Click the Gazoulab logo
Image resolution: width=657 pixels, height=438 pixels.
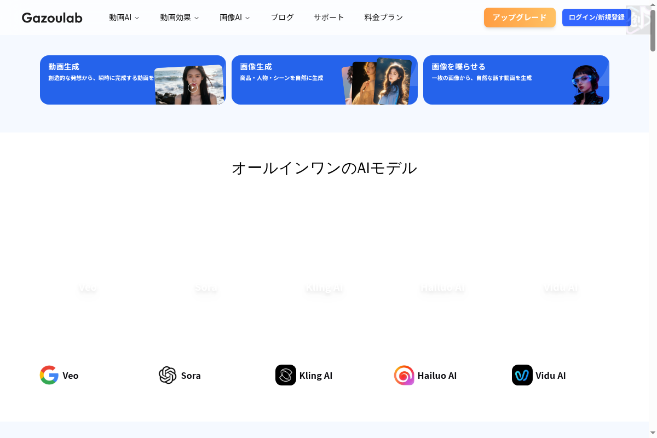click(x=52, y=18)
